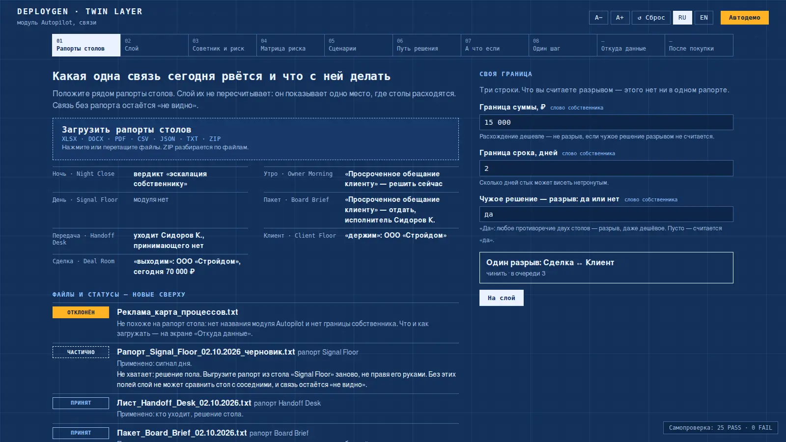The width and height of the screenshot is (786, 442).
Task: Select file 'Реклама_карта_процессов.txt'
Action: coord(177,312)
